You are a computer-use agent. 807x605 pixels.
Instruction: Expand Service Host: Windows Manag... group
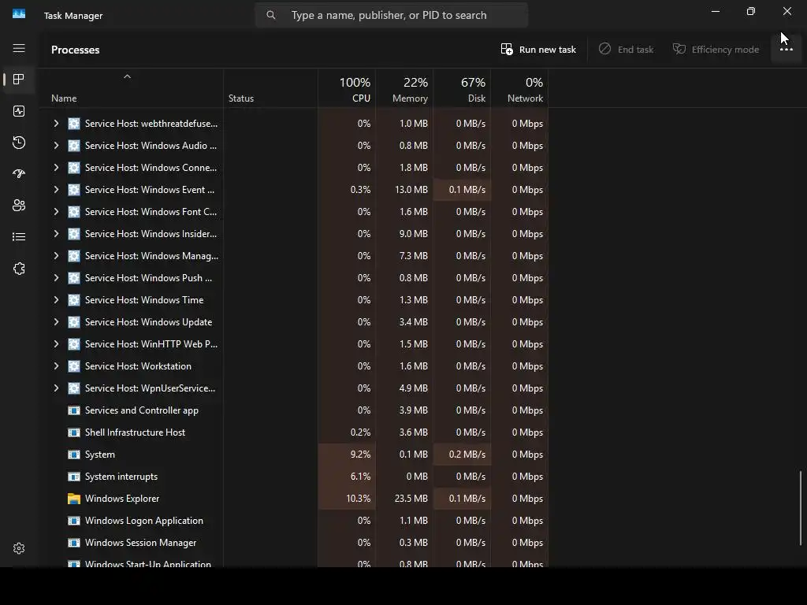click(56, 256)
